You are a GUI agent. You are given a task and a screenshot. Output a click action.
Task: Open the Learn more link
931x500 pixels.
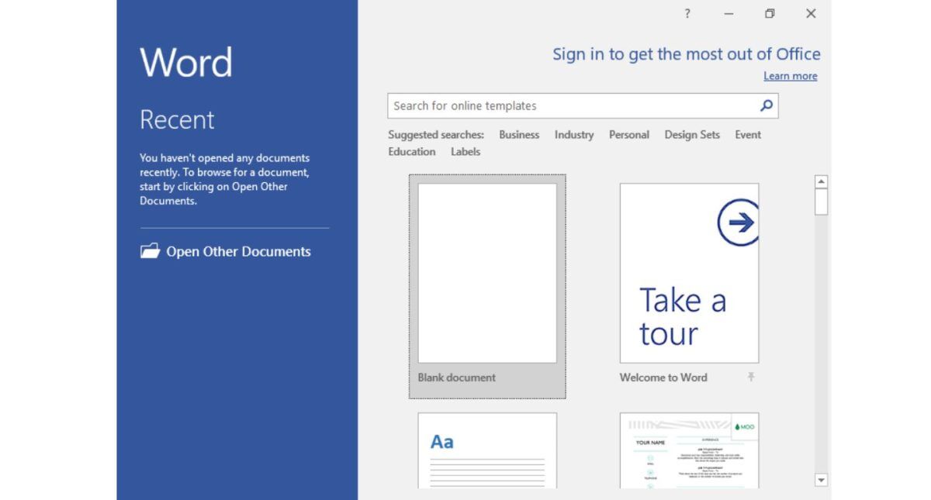(x=790, y=76)
